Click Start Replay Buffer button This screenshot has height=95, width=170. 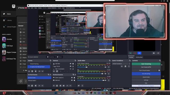coord(146,67)
